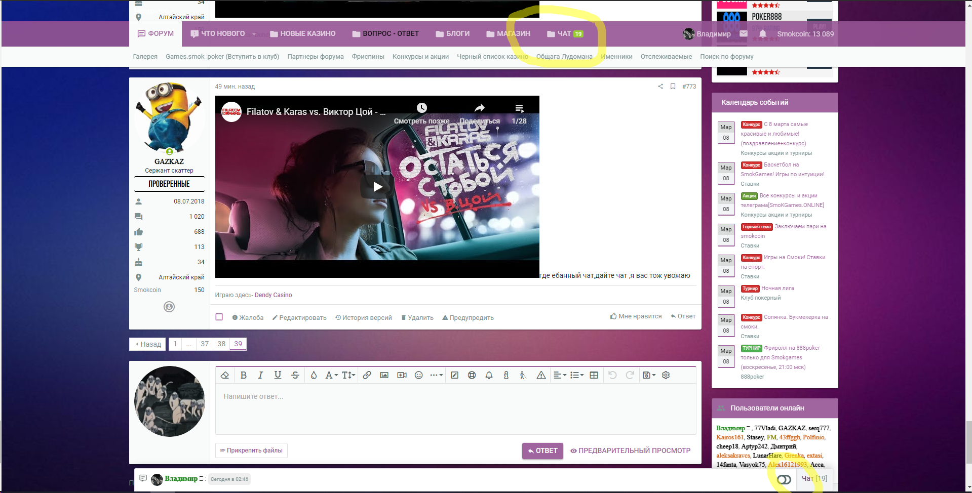The height and width of the screenshot is (493, 972).
Task: Toggle italic formatting in editor
Action: coord(260,375)
